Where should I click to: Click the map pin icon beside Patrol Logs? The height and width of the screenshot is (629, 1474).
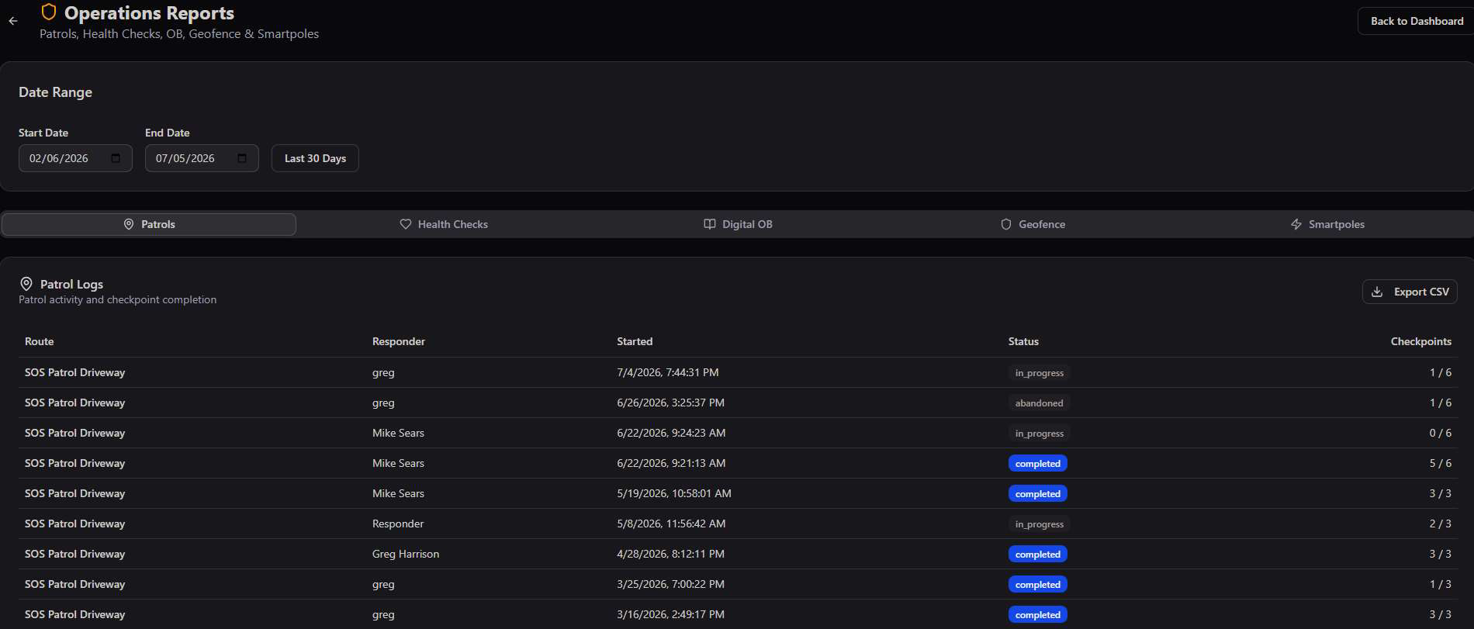pos(26,284)
